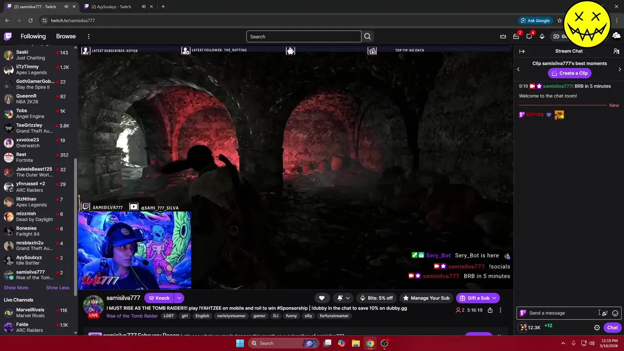Open the emote picker smiley

pos(615,313)
